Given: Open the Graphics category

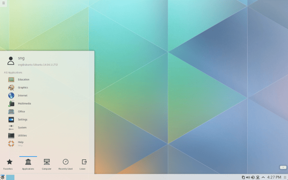Looking at the screenshot, I should pos(23,88).
